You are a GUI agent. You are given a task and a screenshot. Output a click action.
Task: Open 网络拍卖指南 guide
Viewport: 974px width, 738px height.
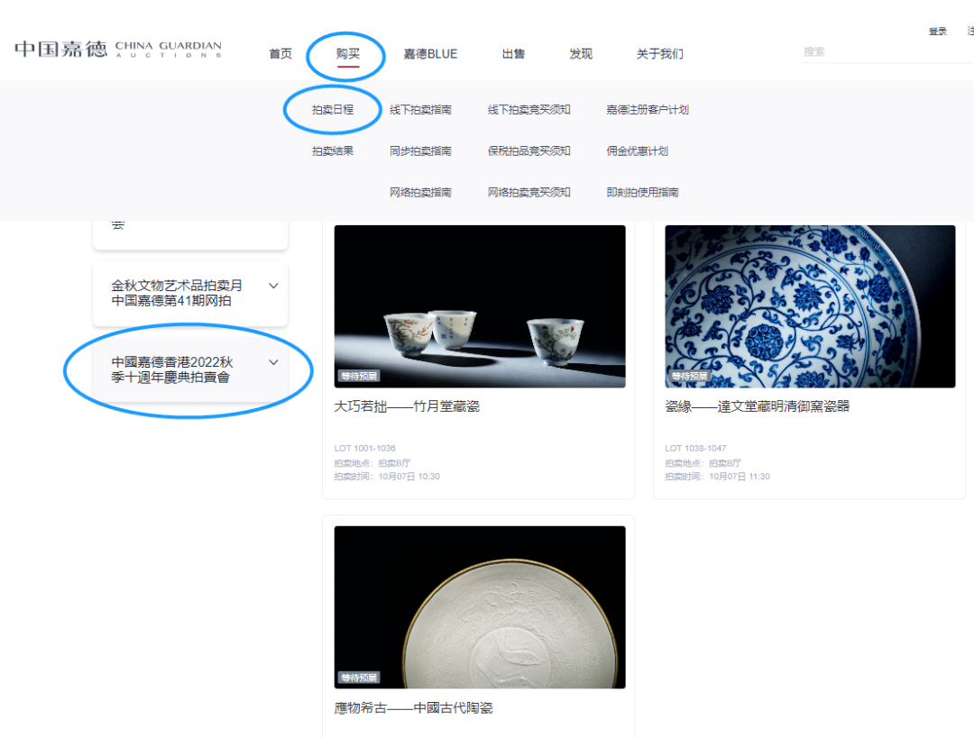420,193
